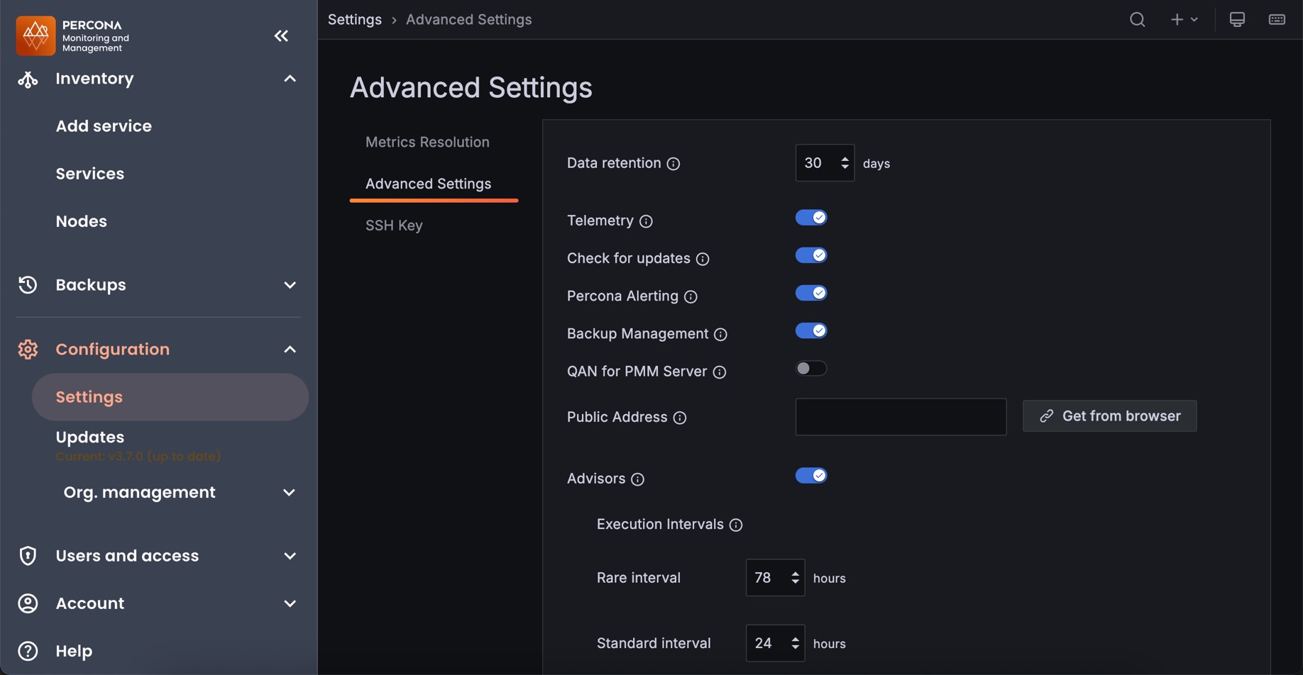The width and height of the screenshot is (1303, 675).
Task: Show info for QAN for PMM Server
Action: (x=720, y=372)
